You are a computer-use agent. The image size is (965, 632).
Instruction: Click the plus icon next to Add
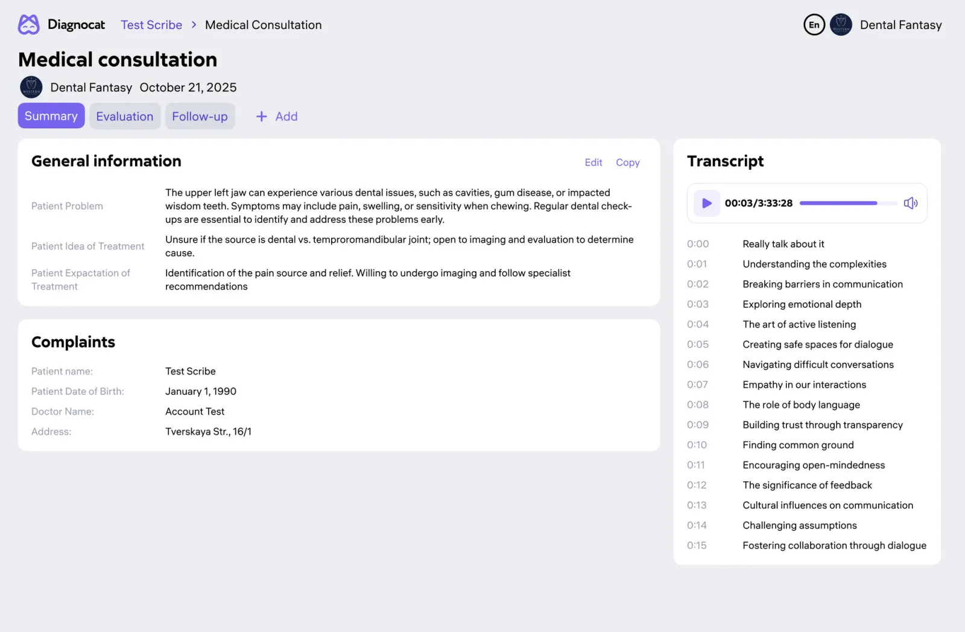261,116
